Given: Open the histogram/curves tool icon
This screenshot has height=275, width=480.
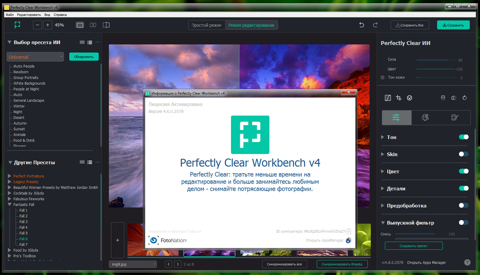Looking at the screenshot, I should point(388,98).
